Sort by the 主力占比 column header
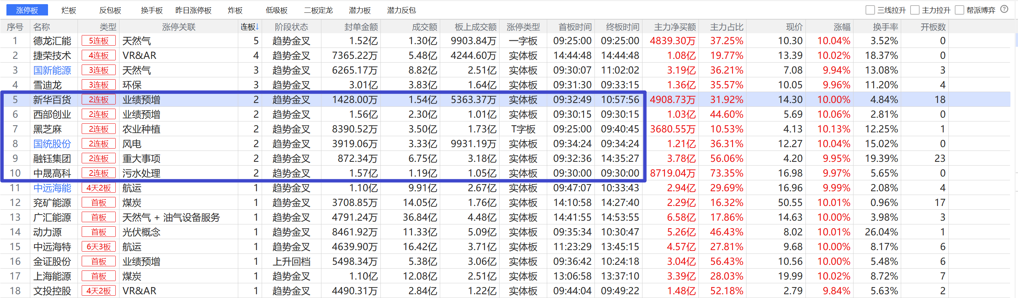 [x=727, y=27]
